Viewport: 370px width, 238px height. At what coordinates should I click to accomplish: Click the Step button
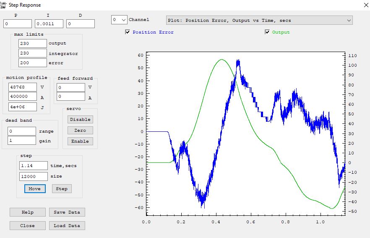(x=62, y=189)
